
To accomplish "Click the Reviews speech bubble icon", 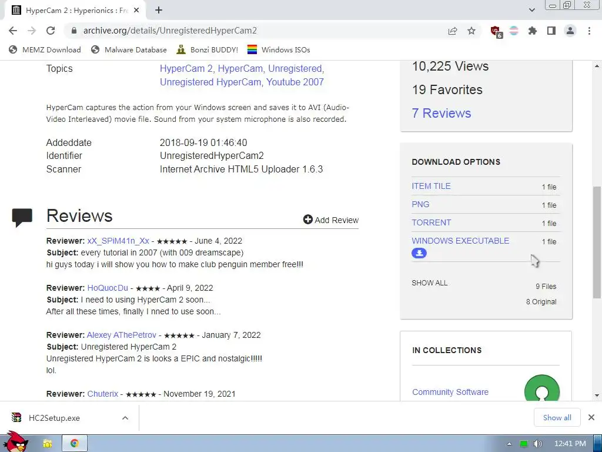I will (x=22, y=218).
